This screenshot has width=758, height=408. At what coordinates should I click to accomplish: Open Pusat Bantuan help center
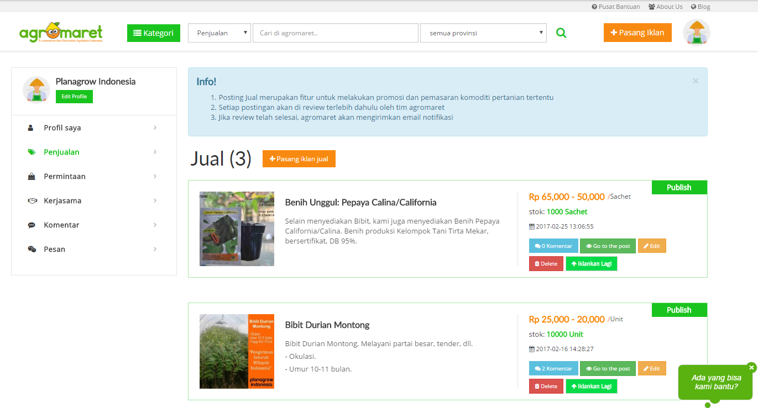click(x=616, y=7)
